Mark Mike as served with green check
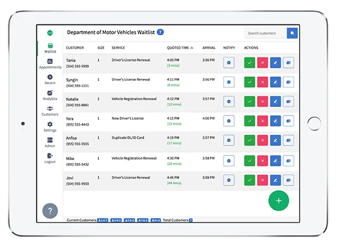Viewport: 339px width, 249px height. coord(250,161)
